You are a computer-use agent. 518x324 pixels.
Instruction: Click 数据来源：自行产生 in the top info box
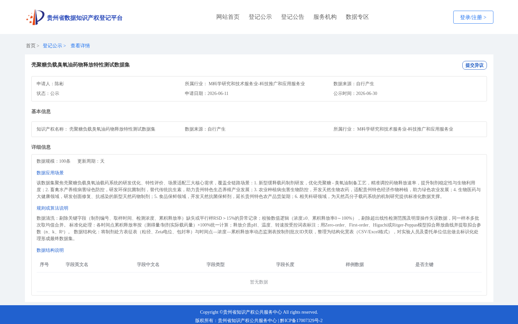[354, 84]
